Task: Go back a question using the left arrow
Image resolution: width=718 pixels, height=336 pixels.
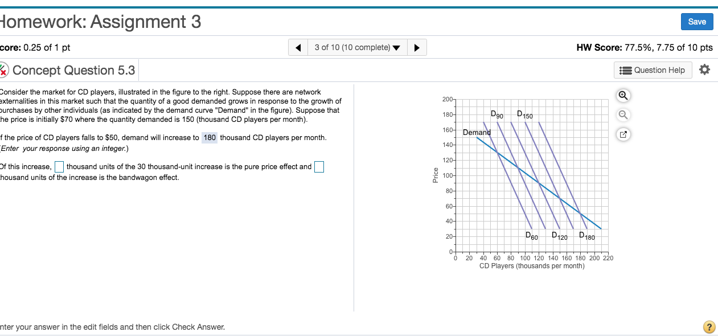Action: pyautogui.click(x=298, y=47)
